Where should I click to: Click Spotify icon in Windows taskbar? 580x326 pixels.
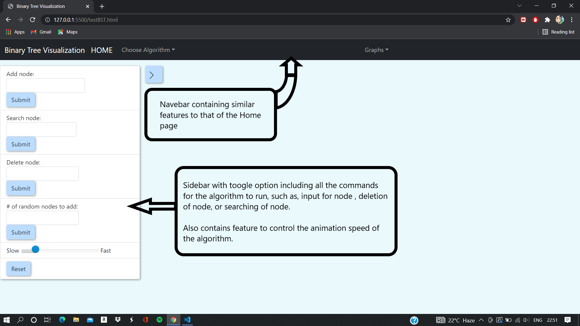click(x=159, y=320)
